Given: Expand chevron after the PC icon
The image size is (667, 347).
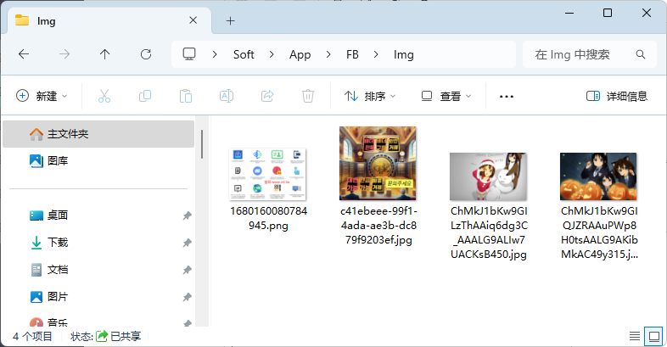Looking at the screenshot, I should 215,54.
